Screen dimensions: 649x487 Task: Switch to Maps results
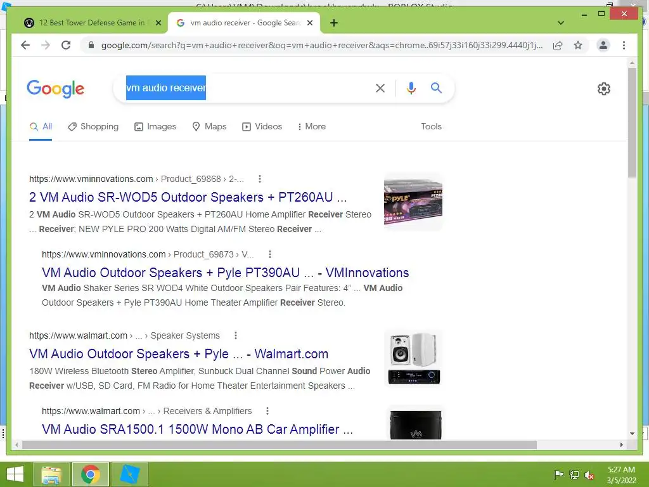click(209, 126)
